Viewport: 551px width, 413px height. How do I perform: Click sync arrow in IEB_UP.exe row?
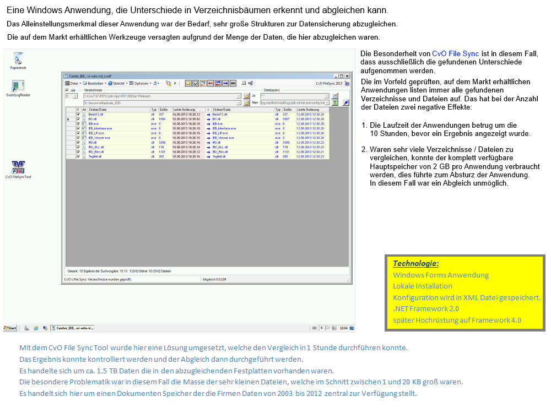click(x=208, y=133)
